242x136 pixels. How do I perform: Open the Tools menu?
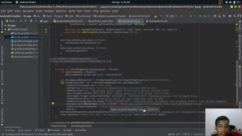pyautogui.click(x=87, y=11)
